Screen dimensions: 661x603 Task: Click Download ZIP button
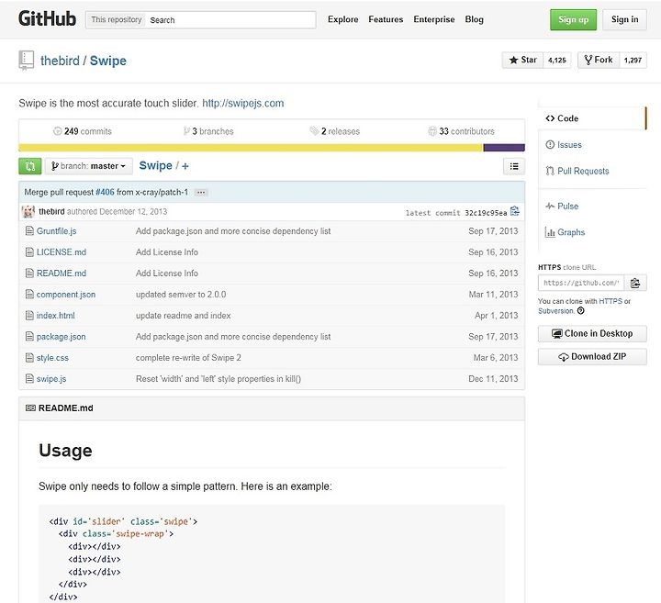592,356
